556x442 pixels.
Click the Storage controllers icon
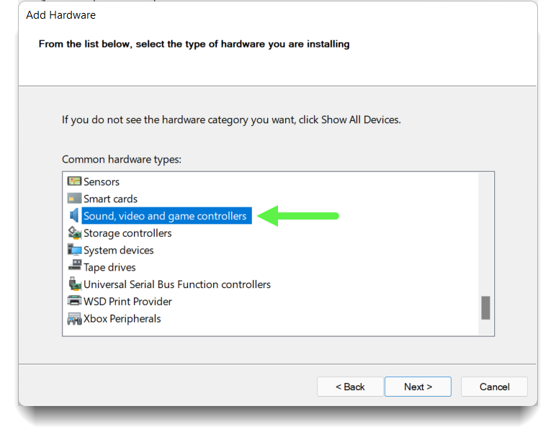74,233
